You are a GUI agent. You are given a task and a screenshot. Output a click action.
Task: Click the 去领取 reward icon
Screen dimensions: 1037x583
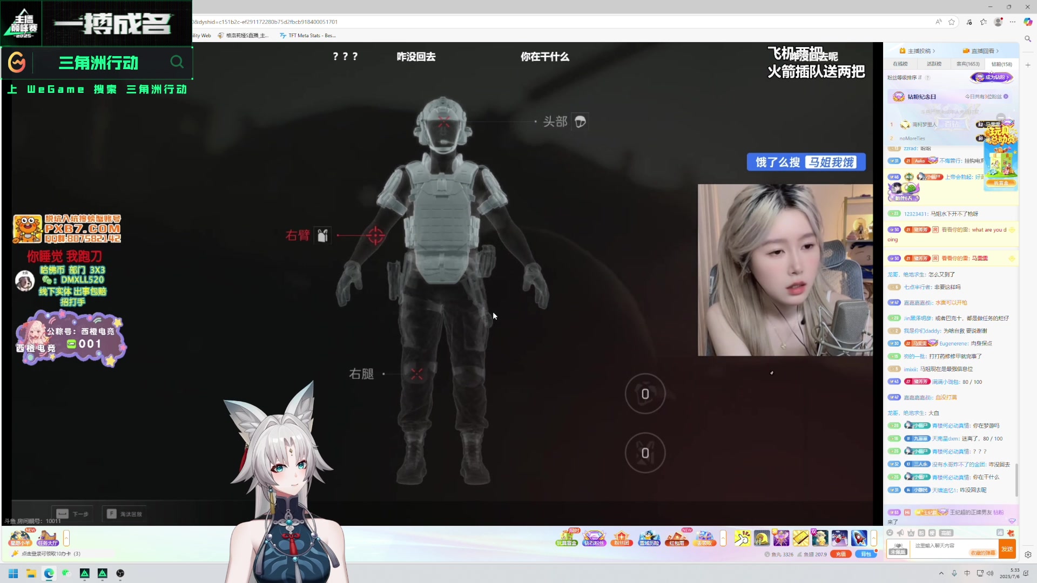[x=704, y=538]
